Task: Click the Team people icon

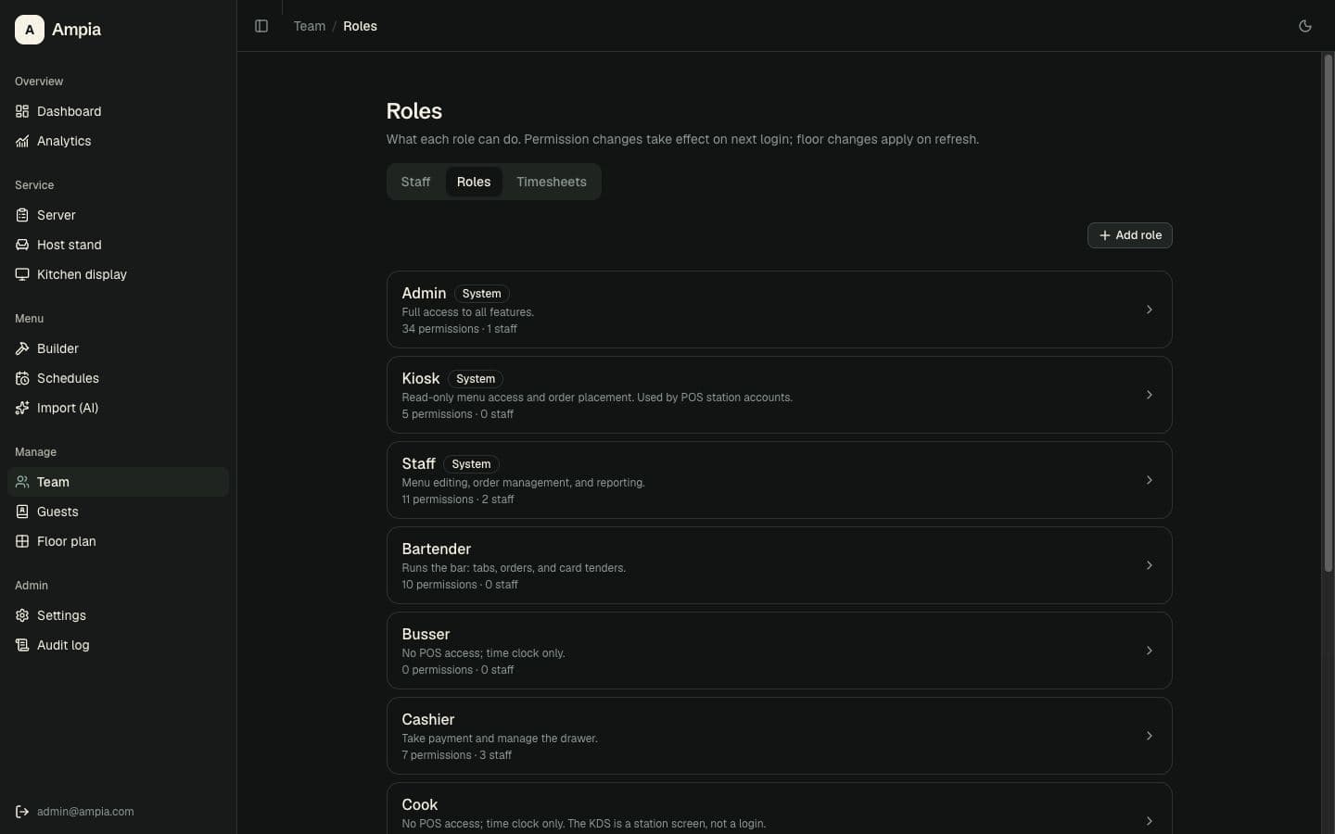Action: 22,482
